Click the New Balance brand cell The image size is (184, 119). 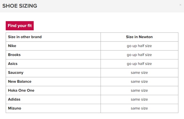click(53, 81)
